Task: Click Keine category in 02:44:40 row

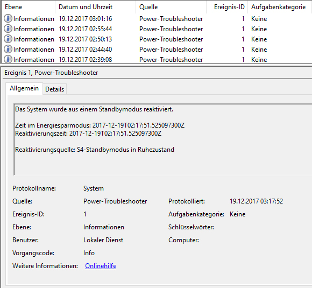Action: [x=259, y=49]
